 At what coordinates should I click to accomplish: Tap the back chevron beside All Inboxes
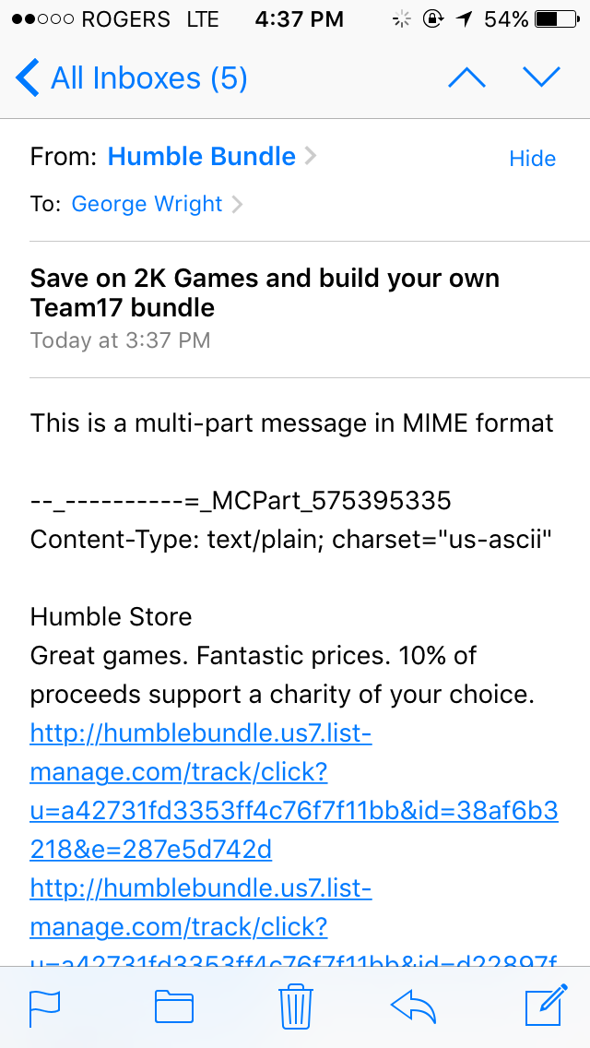coord(28,77)
